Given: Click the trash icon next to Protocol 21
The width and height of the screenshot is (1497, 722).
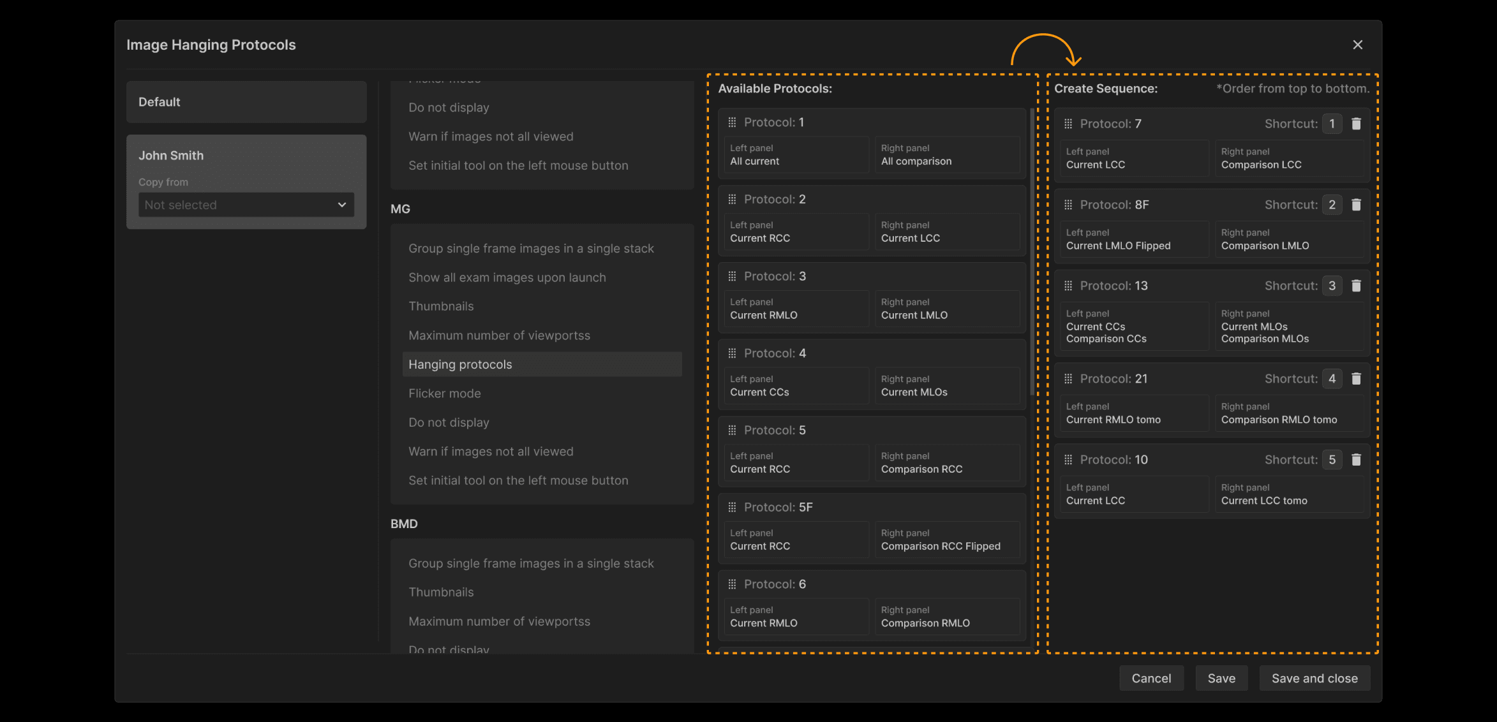Looking at the screenshot, I should 1357,379.
